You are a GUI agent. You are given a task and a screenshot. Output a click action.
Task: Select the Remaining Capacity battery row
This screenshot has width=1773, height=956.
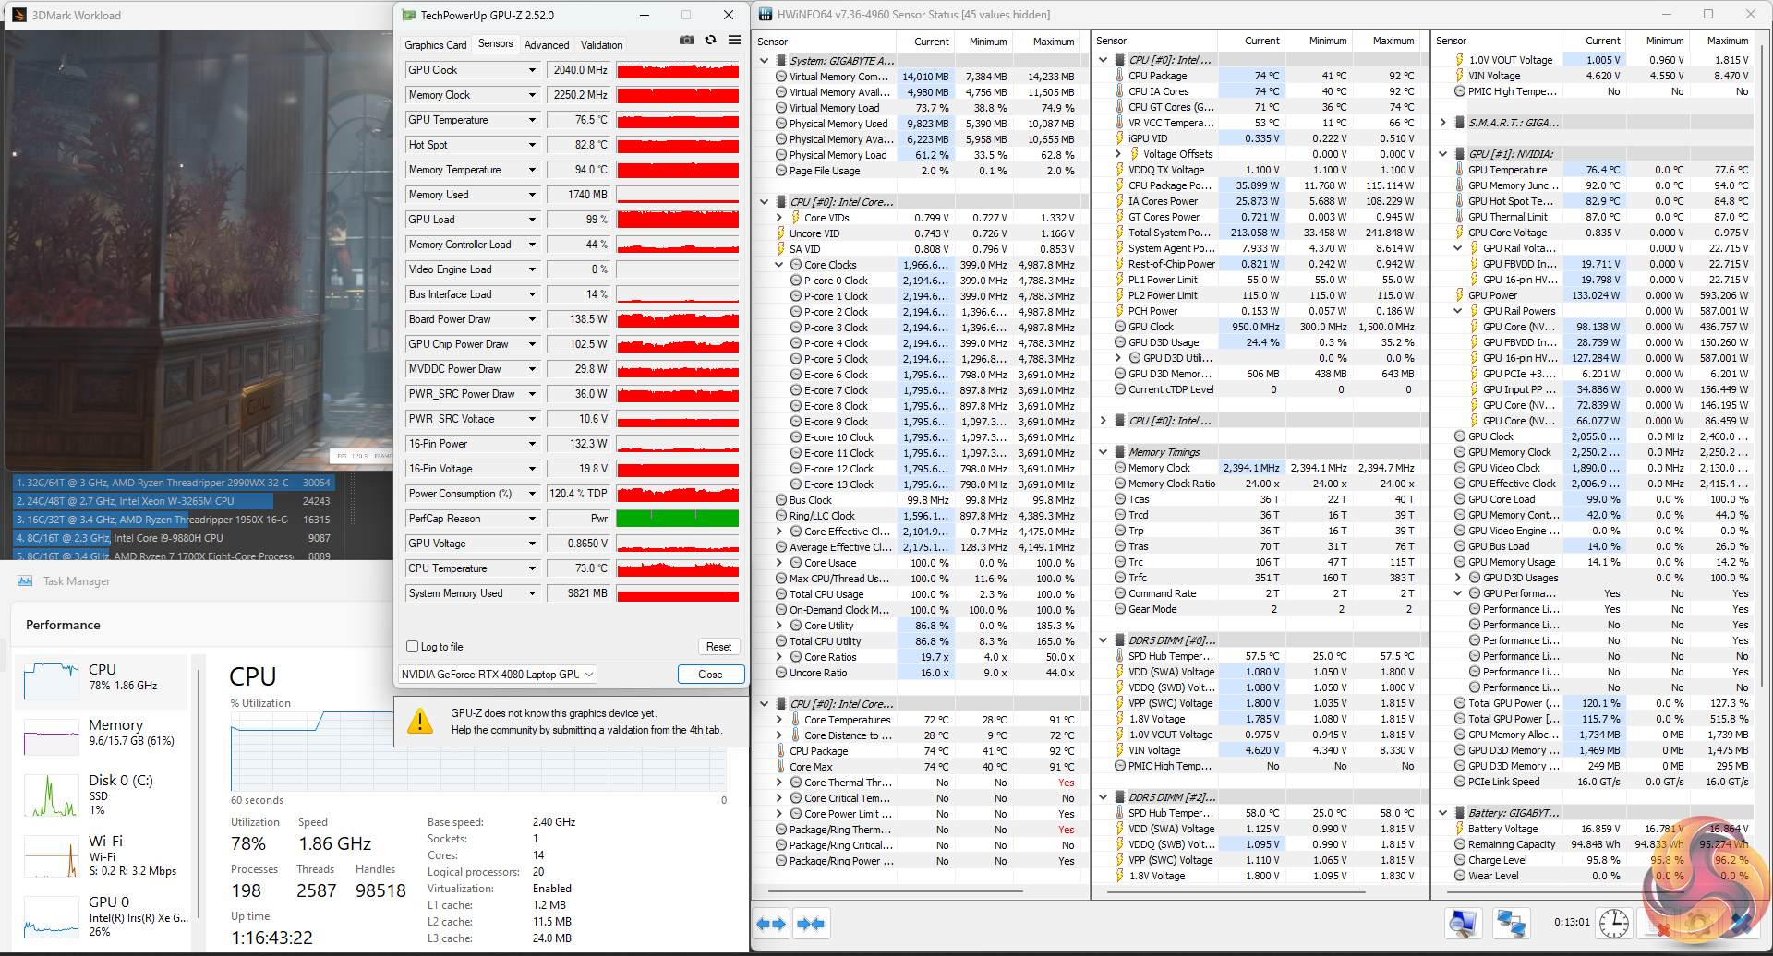(1602, 844)
